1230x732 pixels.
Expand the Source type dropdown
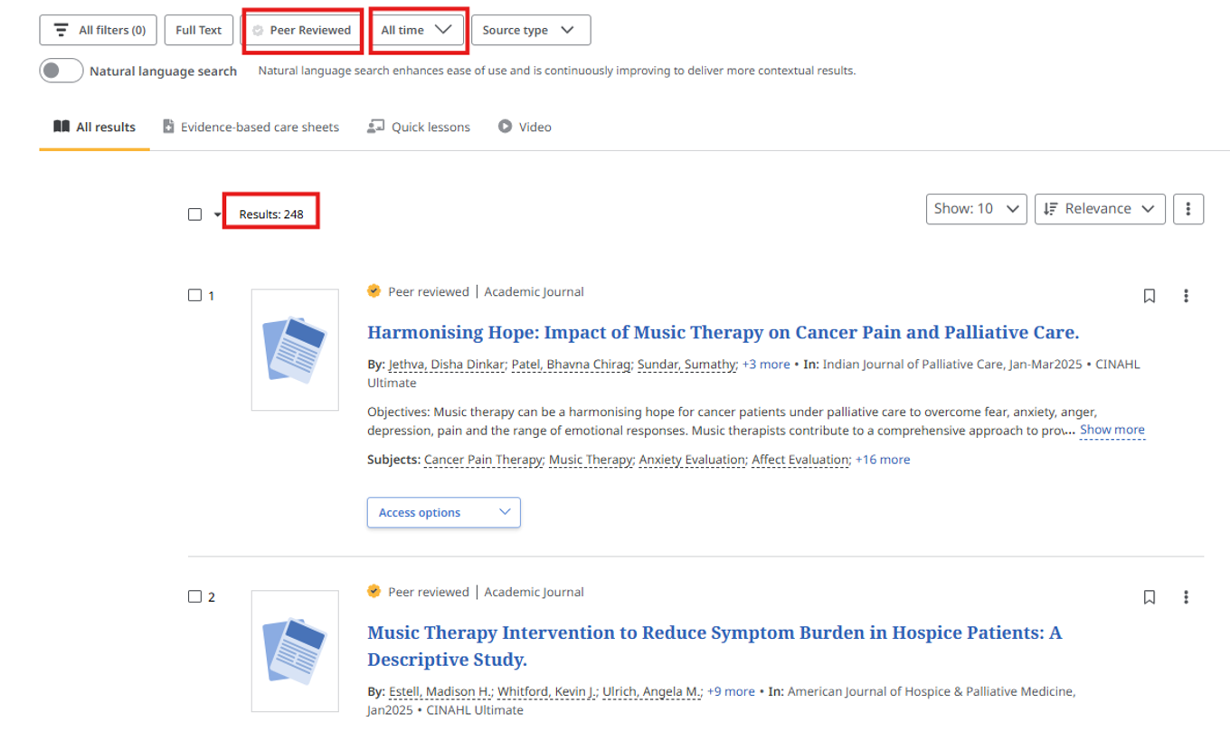click(x=531, y=30)
